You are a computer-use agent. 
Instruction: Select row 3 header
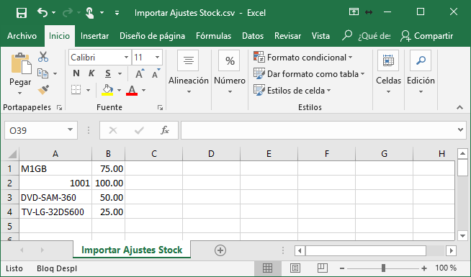[9, 197]
